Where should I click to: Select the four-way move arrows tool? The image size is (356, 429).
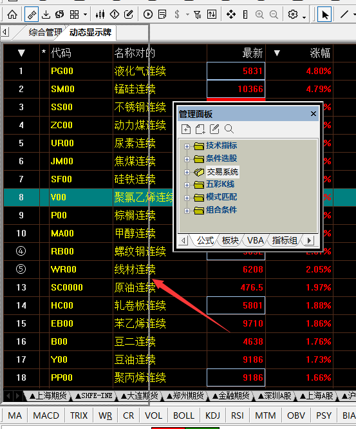[231, 15]
